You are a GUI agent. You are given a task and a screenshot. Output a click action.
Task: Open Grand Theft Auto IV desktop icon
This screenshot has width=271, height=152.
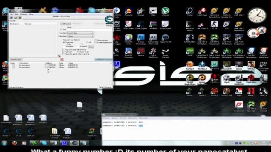pyautogui.click(x=263, y=66)
